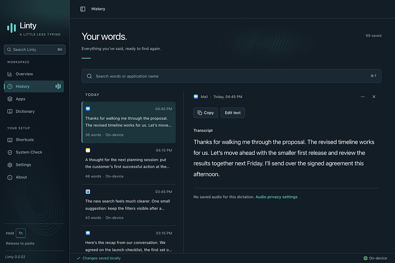Open System Check shield icon
Screen dimensions: 395x263
pos(10,152)
